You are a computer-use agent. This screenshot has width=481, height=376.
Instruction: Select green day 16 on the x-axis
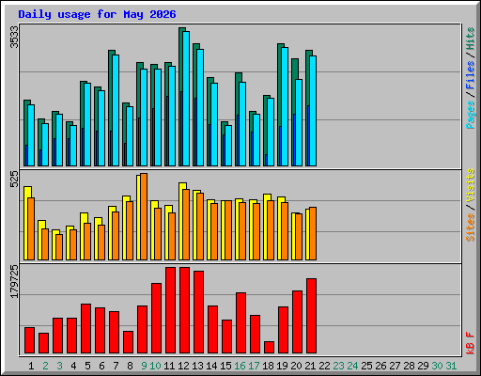[240, 366]
